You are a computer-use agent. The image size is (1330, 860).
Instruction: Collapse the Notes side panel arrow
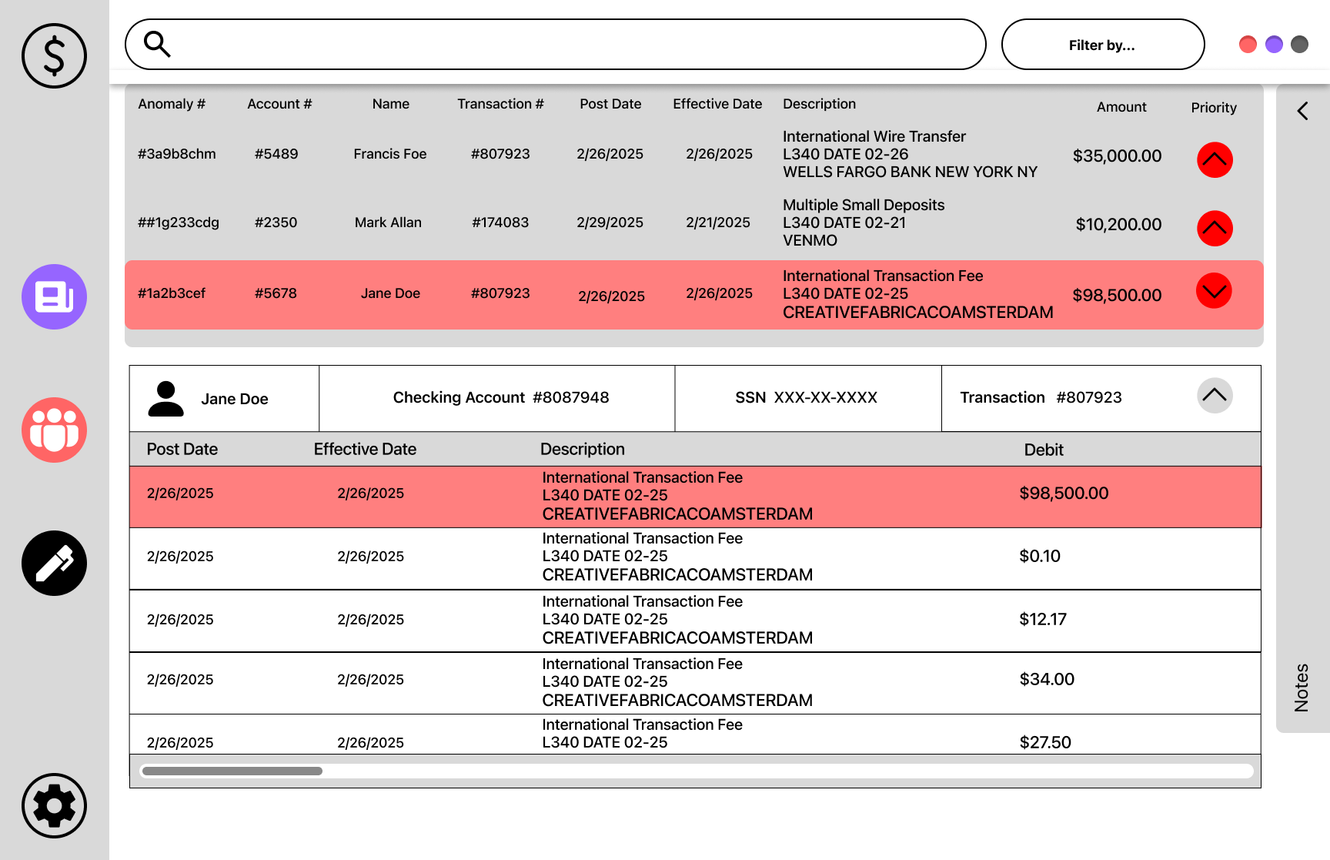tap(1302, 111)
